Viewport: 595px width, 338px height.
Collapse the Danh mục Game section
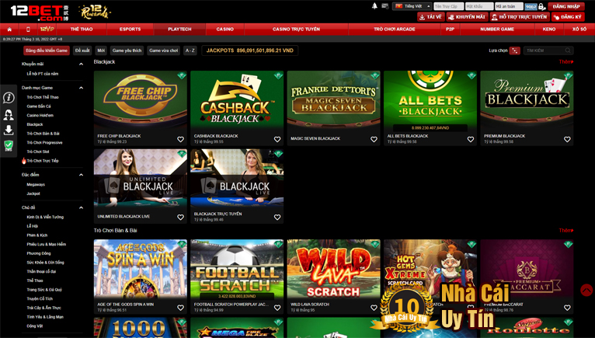tap(81, 88)
